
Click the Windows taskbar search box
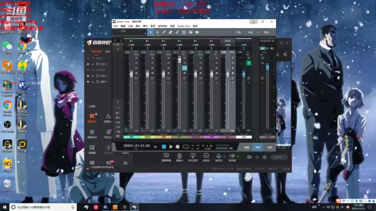pos(43,207)
